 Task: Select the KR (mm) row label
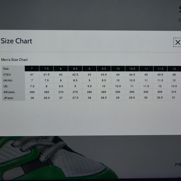point(9,92)
